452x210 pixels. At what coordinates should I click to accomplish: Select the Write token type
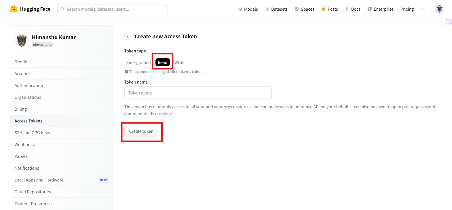179,63
